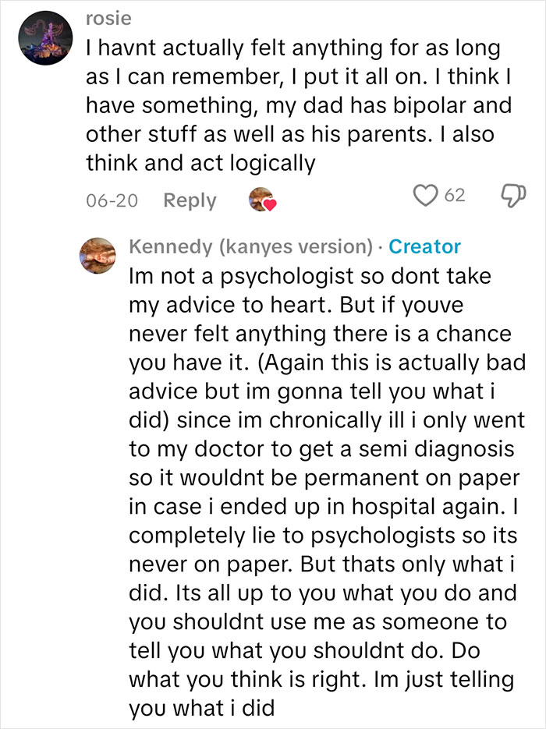
Task: Click the Reply button under rosie's comment
Action: click(190, 200)
